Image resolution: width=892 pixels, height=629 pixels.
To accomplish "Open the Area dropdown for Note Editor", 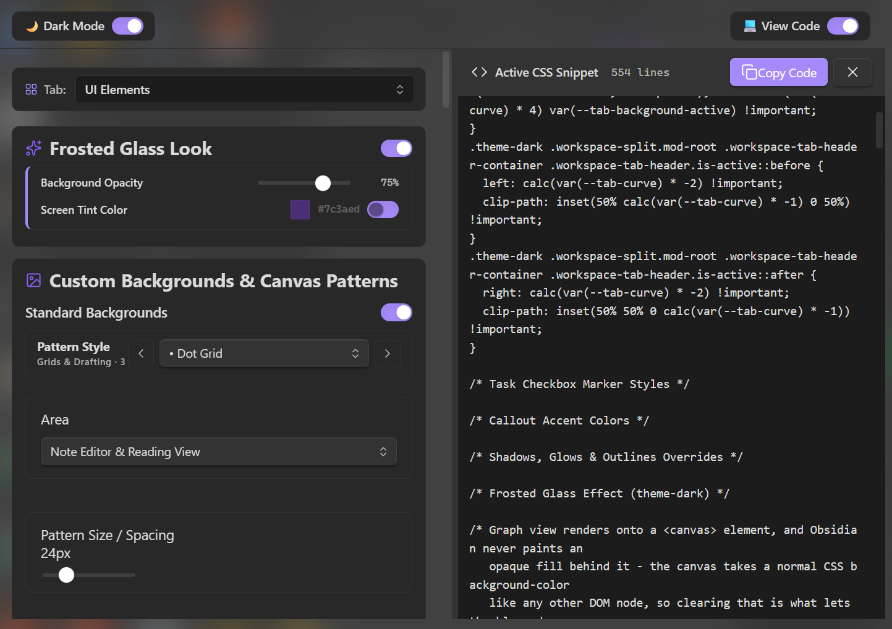I will point(219,452).
